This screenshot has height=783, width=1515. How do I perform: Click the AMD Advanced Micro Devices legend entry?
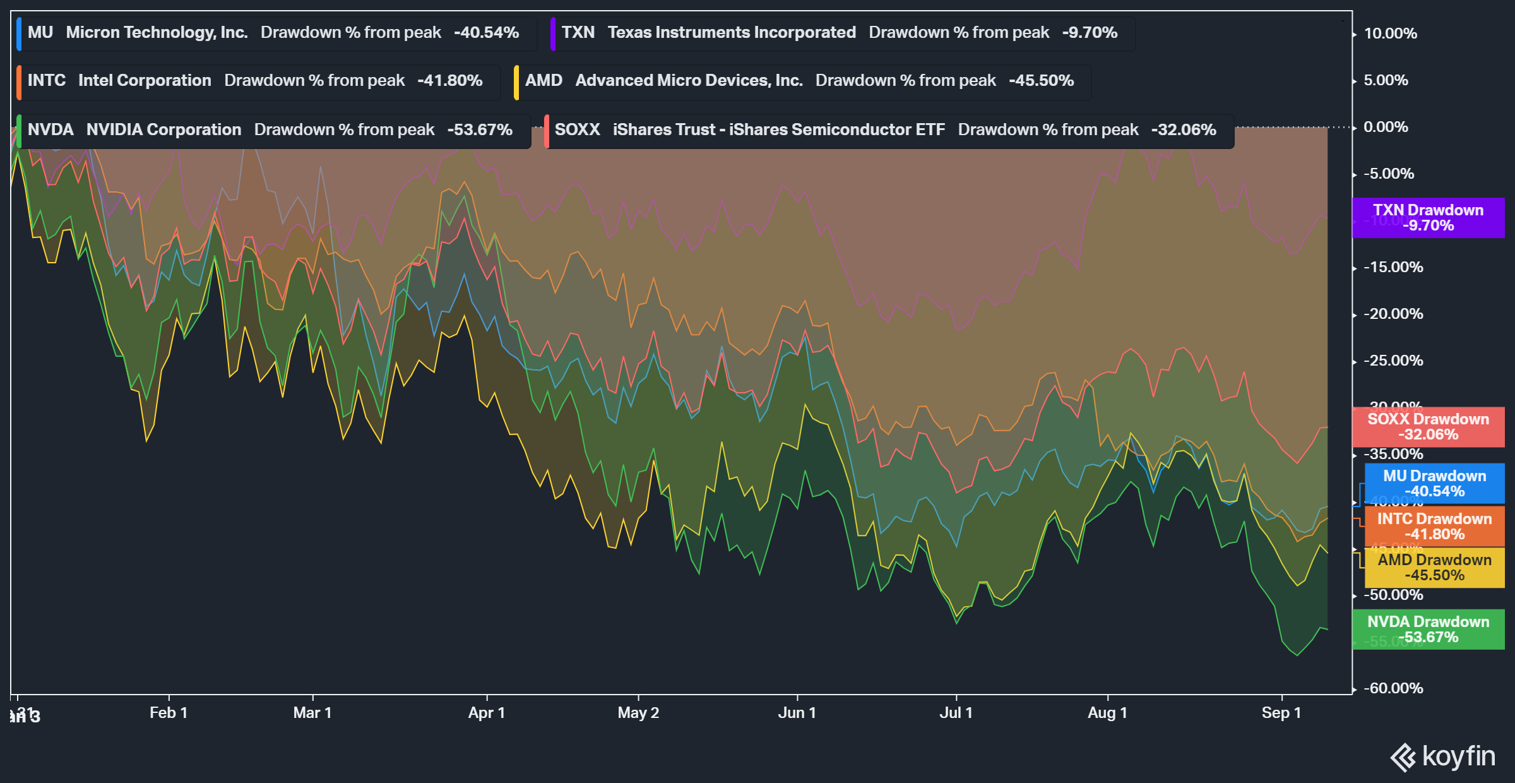pyautogui.click(x=802, y=81)
